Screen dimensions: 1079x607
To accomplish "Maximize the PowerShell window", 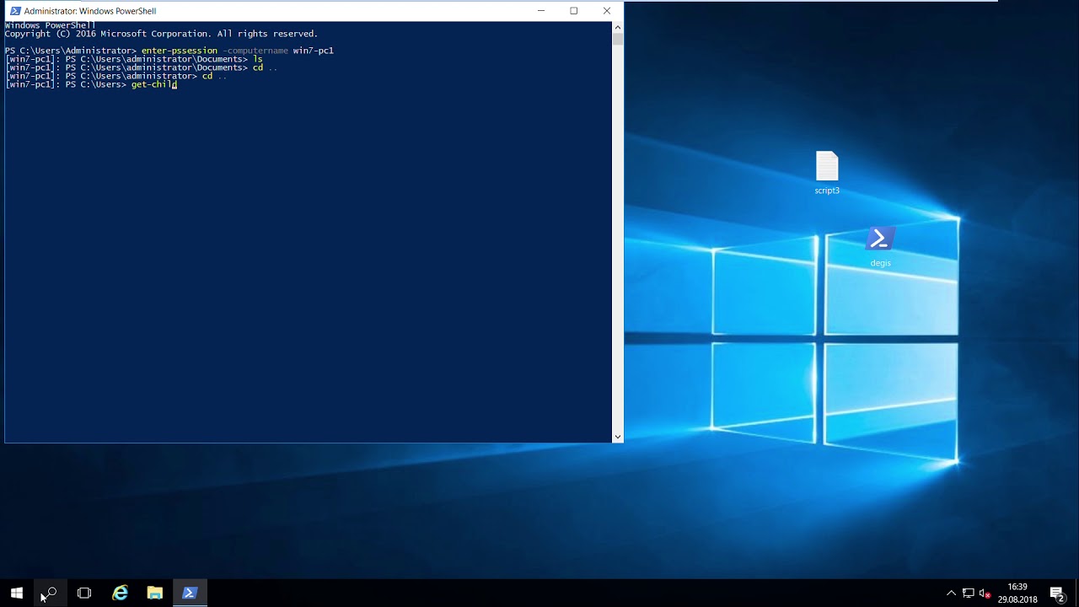I will [x=574, y=11].
